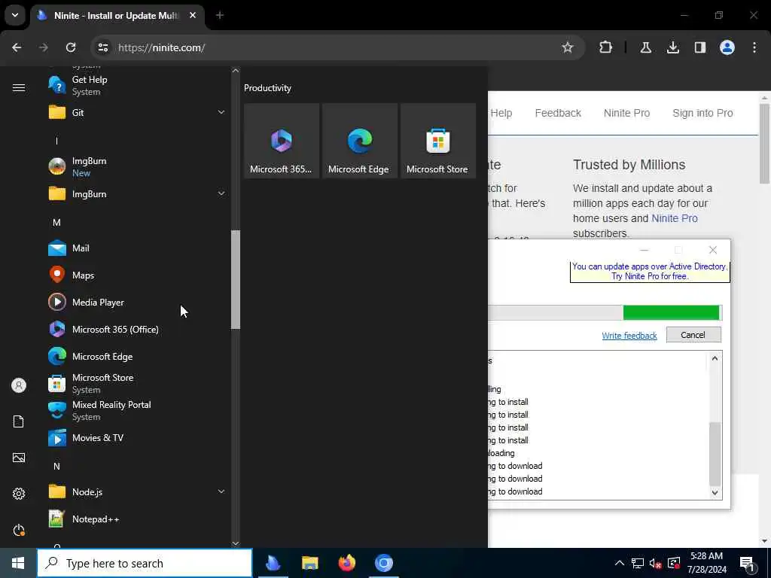
Task: Open Firefox from the taskbar
Action: (x=346, y=563)
